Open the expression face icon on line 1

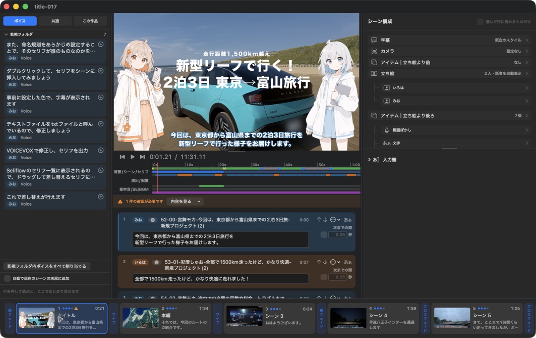coord(152,220)
